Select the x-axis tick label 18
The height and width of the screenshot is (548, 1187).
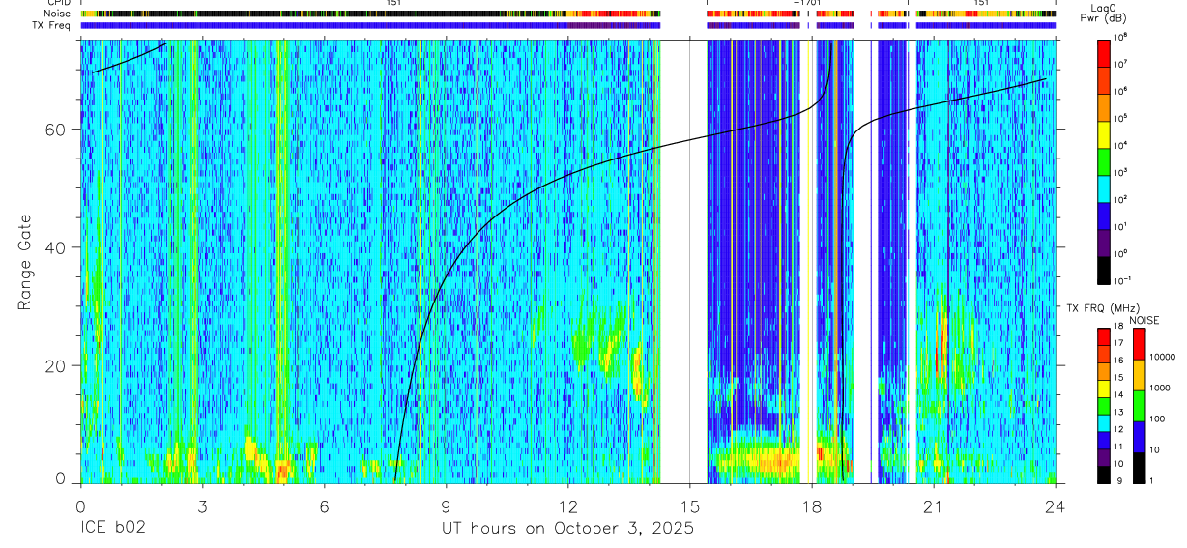811,505
